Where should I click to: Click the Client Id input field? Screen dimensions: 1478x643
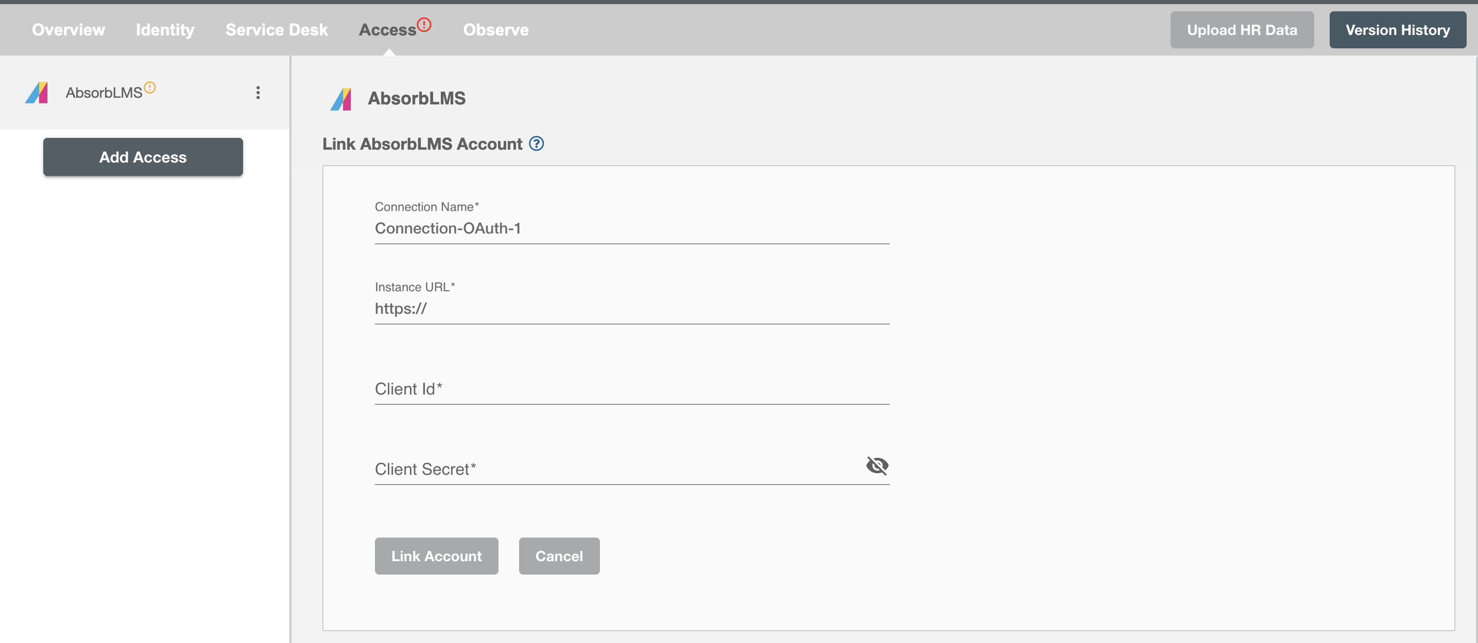(631, 388)
